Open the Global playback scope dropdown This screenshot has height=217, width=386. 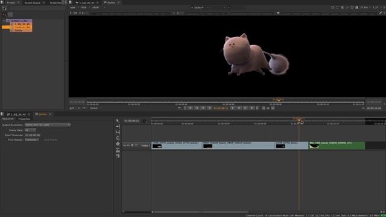coord(95,108)
